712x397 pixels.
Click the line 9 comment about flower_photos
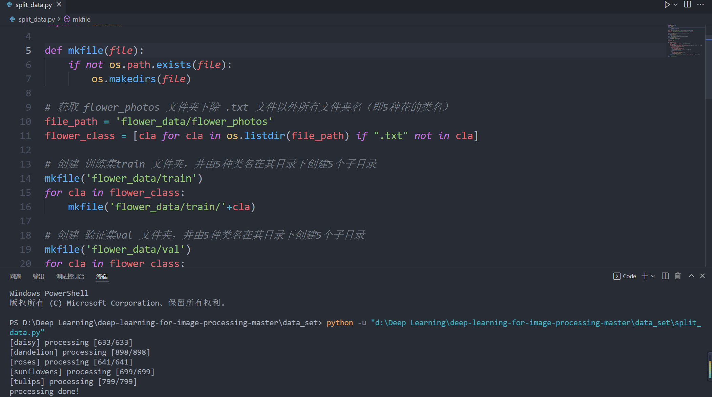pyautogui.click(x=247, y=107)
